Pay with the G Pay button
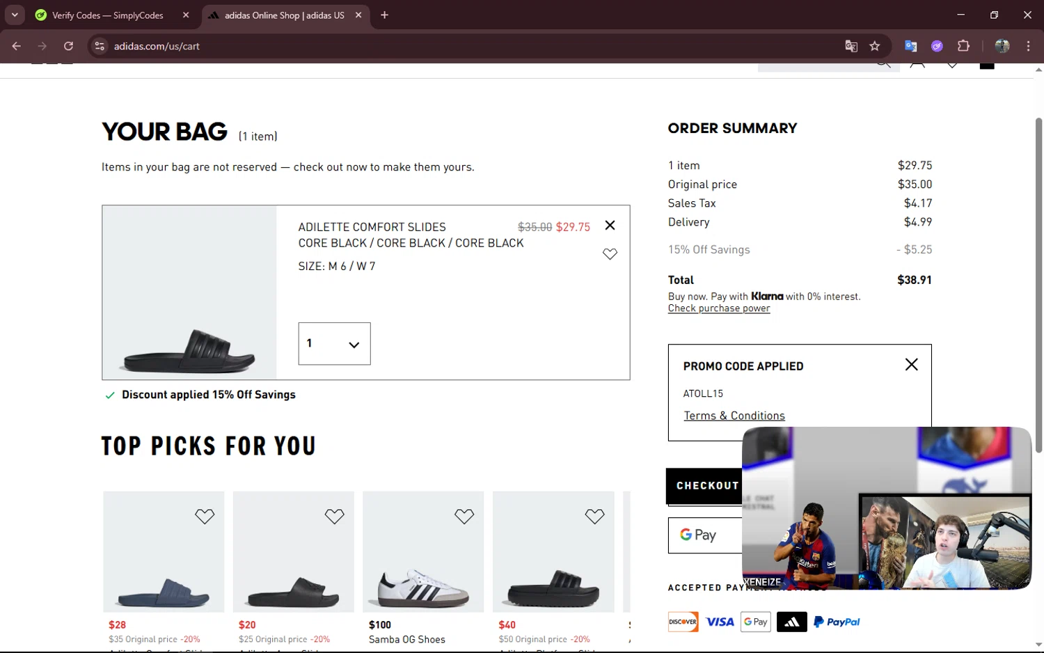Viewport: 1044px width, 653px height. [704, 535]
